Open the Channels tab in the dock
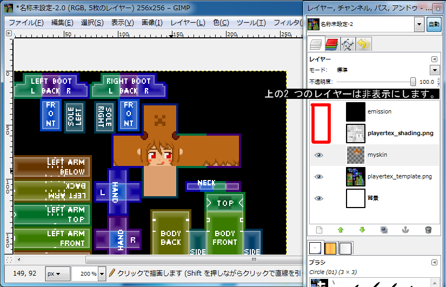The height and width of the screenshot is (287, 446). (x=331, y=44)
